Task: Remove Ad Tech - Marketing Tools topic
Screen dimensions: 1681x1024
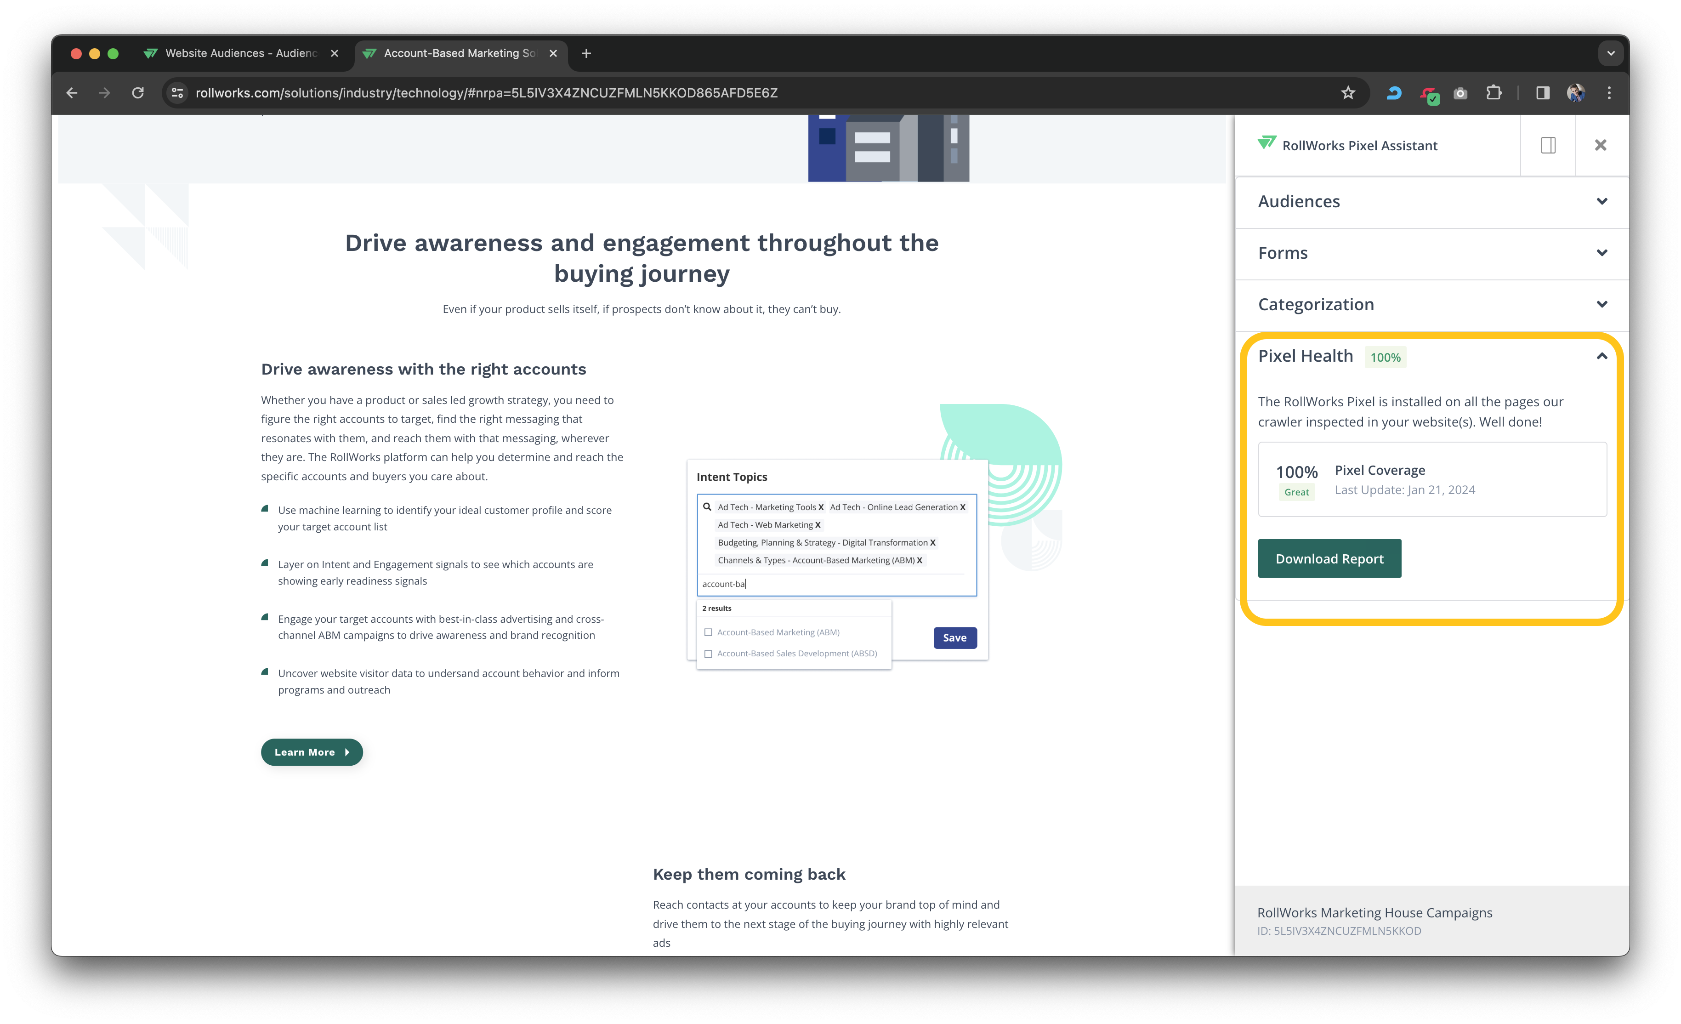Action: 821,507
